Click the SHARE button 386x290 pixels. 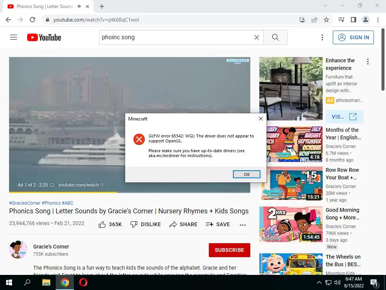[184, 224]
